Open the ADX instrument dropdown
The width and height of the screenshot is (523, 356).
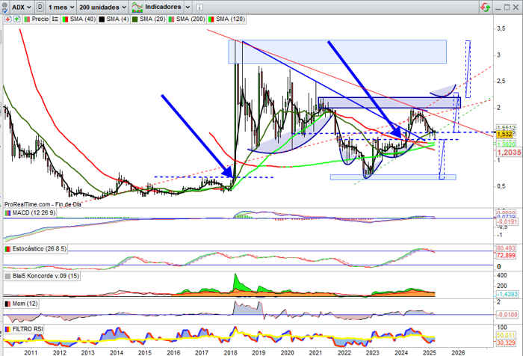pyautogui.click(x=22, y=7)
